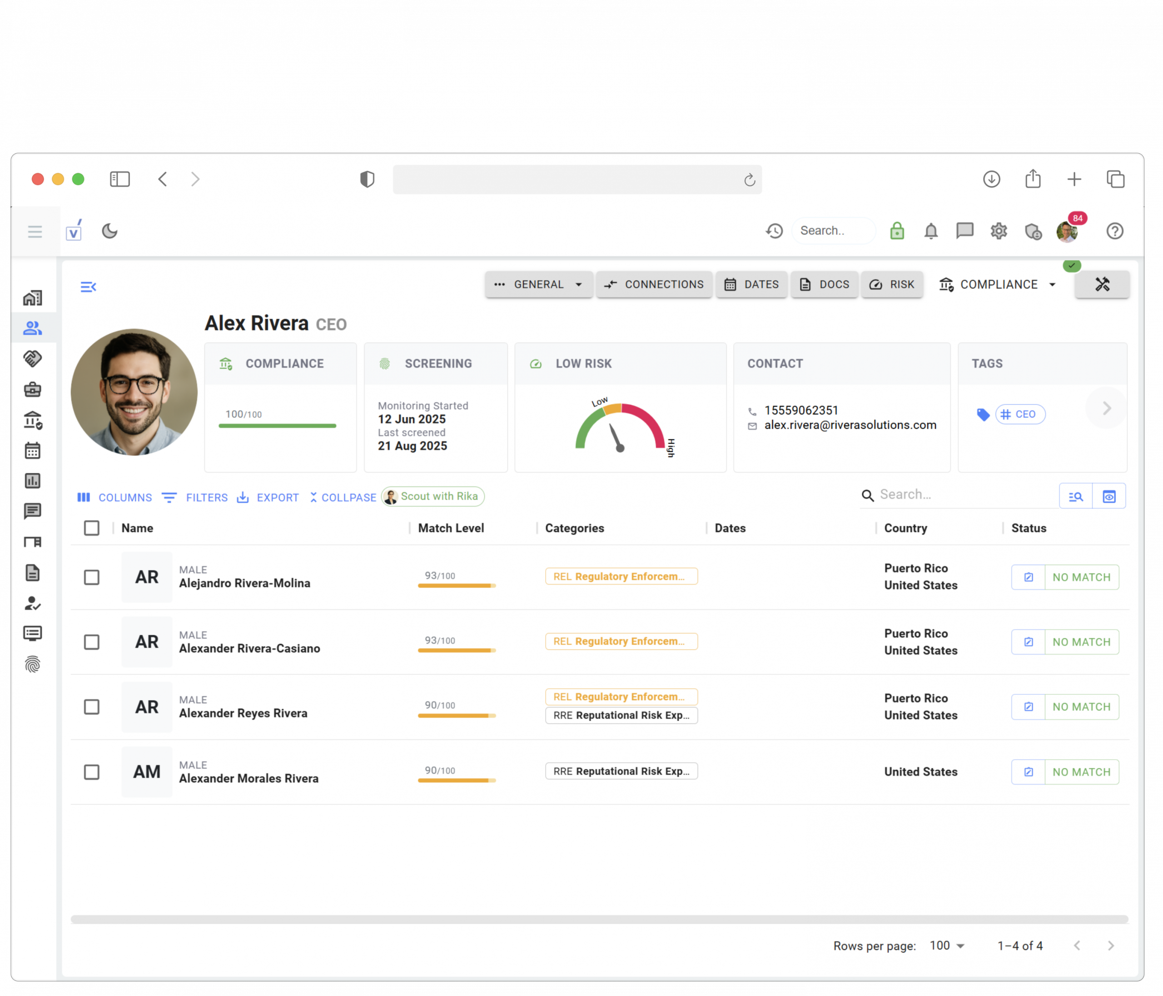This screenshot has width=1163, height=996.
Task: Toggle dark mode moon icon
Action: pyautogui.click(x=109, y=231)
